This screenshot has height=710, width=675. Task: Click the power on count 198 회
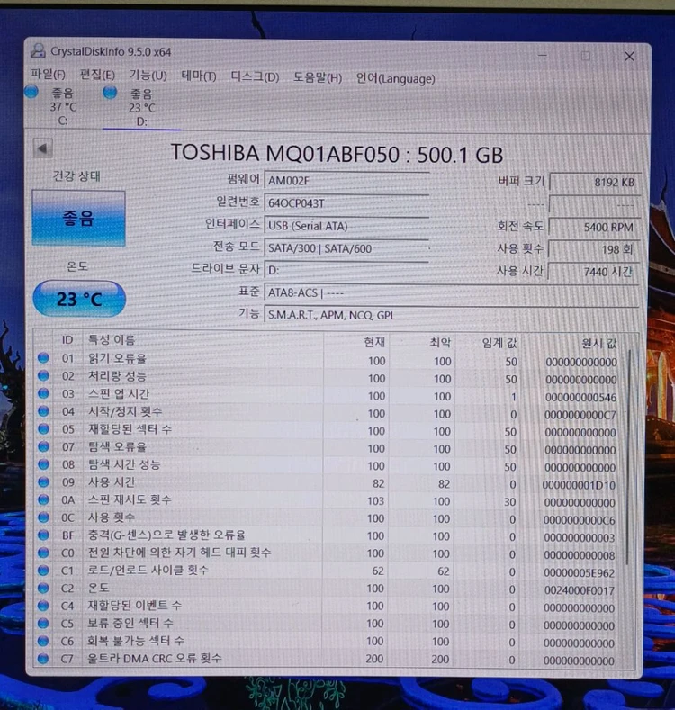(594, 249)
